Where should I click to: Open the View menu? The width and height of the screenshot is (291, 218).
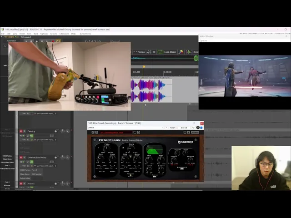pos(15,34)
